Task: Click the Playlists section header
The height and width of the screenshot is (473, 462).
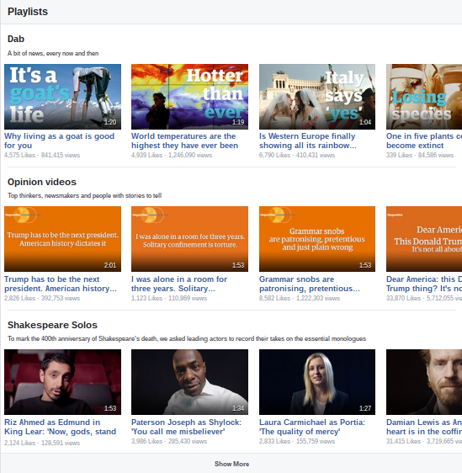Action: tap(28, 12)
